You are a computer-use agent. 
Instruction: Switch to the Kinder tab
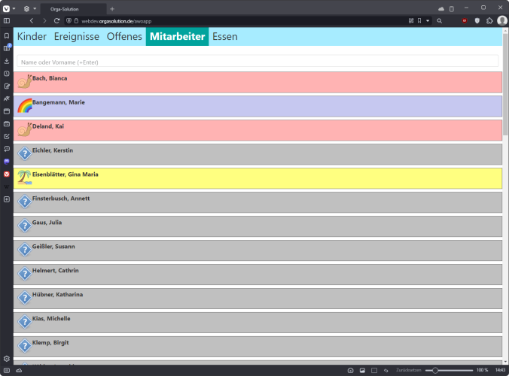tap(32, 36)
